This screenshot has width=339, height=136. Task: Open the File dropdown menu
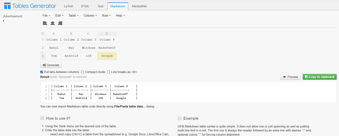click(x=46, y=16)
